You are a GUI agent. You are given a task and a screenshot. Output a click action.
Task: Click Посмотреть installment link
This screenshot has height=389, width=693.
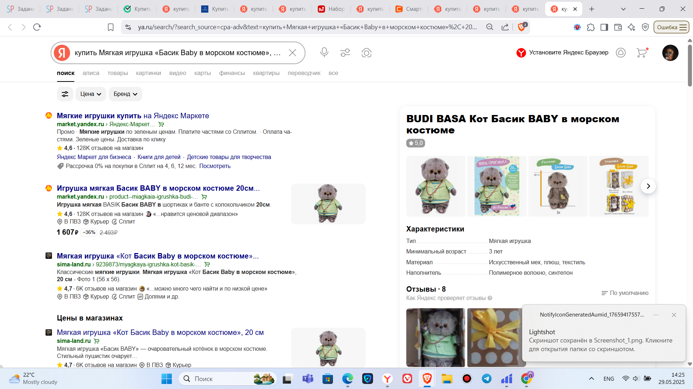point(215,166)
